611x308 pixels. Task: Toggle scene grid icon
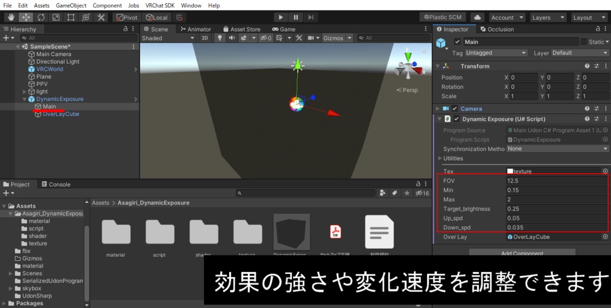click(x=279, y=38)
